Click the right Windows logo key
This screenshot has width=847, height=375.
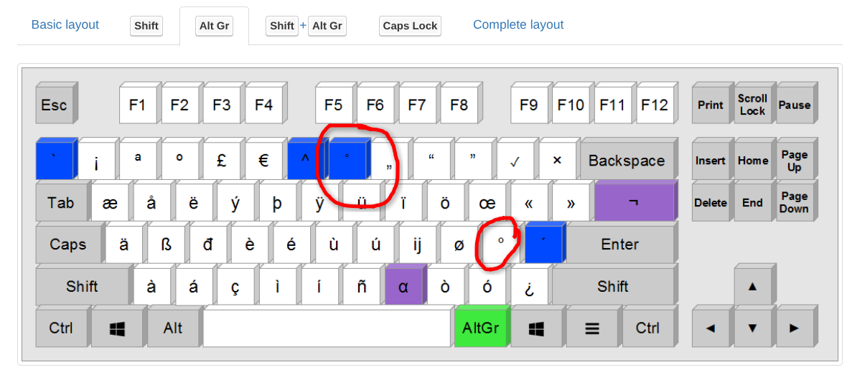pos(536,328)
